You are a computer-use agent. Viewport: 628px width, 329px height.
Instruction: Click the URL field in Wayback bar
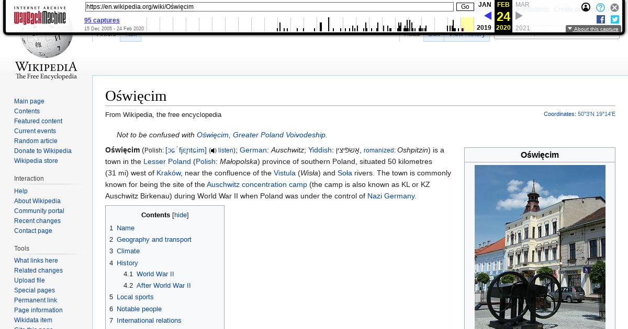click(269, 7)
